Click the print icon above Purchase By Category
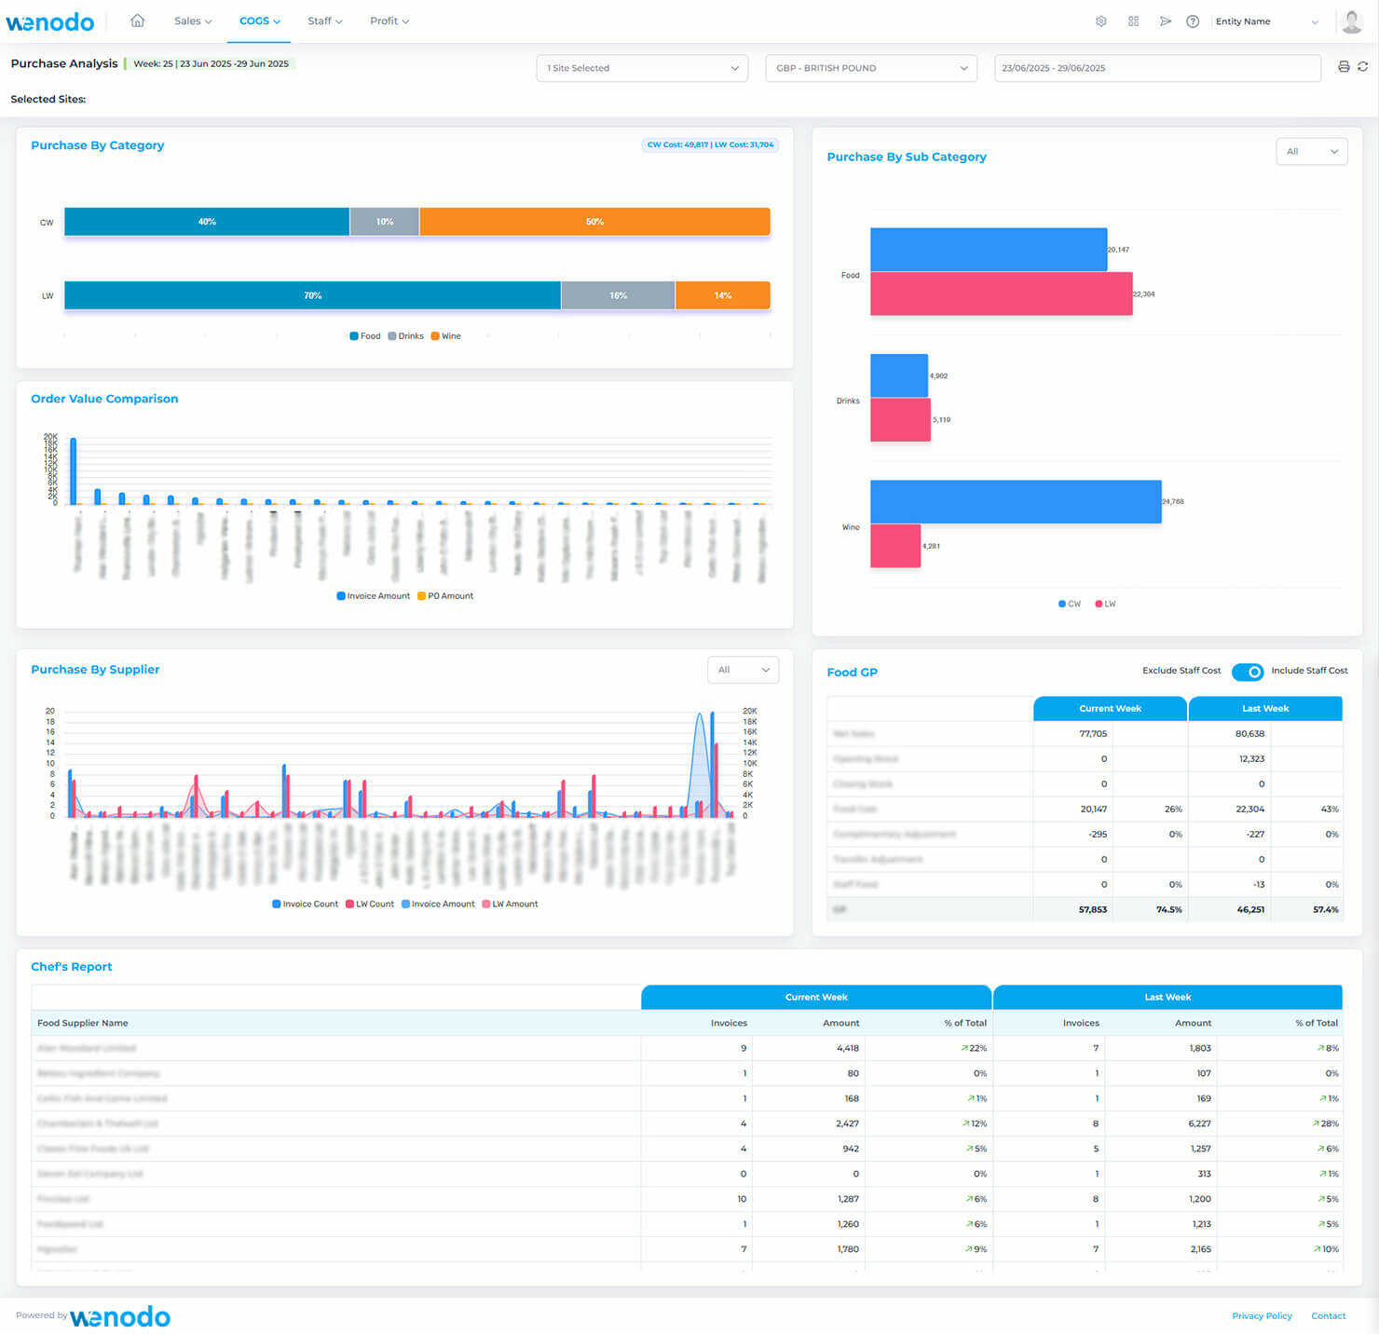This screenshot has width=1379, height=1334. click(x=1343, y=67)
